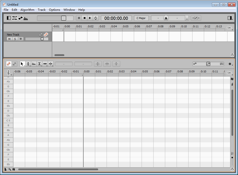
Task: Open the Algorithm menu
Action: [27, 10]
